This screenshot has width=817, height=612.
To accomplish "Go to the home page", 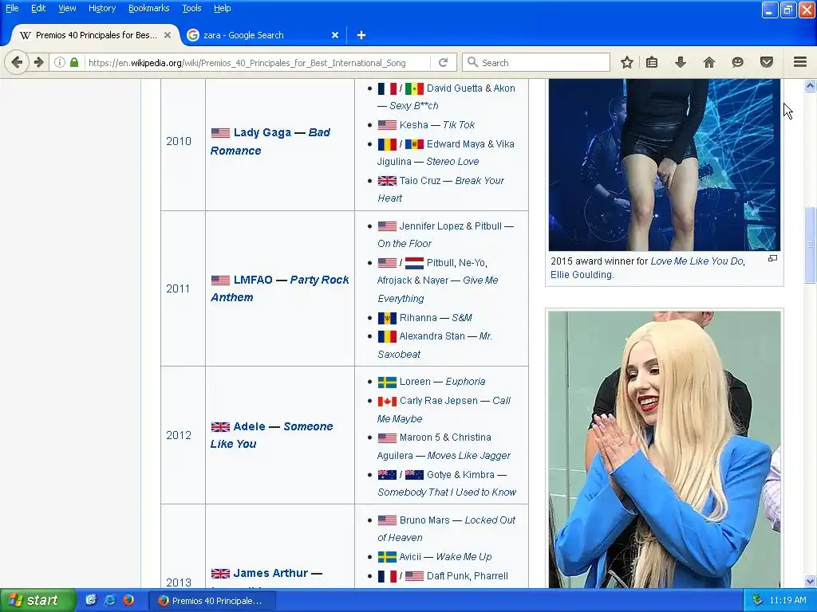I will [x=708, y=62].
